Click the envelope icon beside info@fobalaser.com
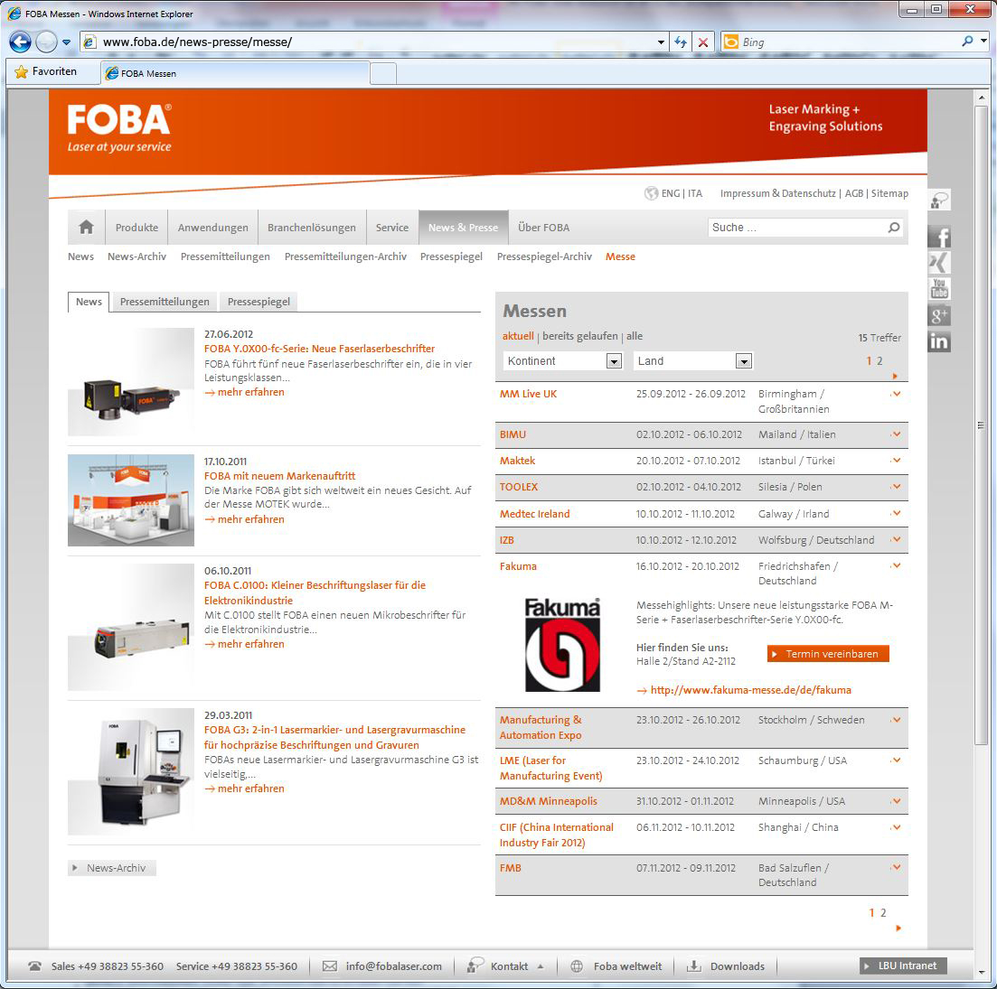Viewport: 997px width, 989px height. coord(329,966)
